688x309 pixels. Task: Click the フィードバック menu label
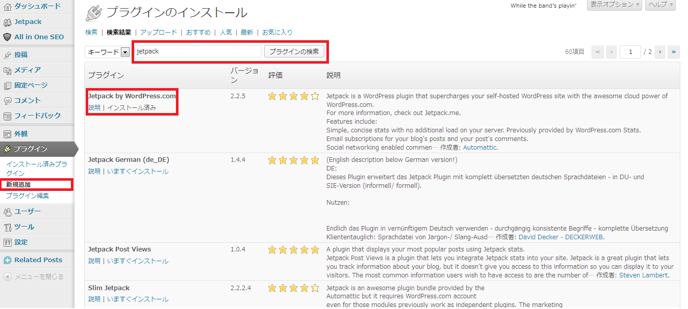[x=38, y=116]
